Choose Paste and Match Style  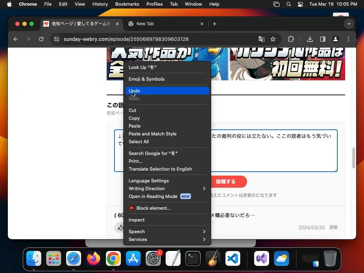167,134
